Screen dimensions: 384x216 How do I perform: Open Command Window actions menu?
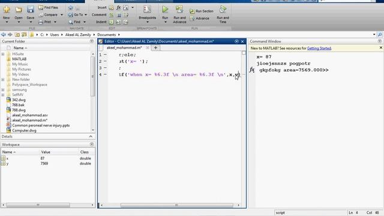(380, 41)
